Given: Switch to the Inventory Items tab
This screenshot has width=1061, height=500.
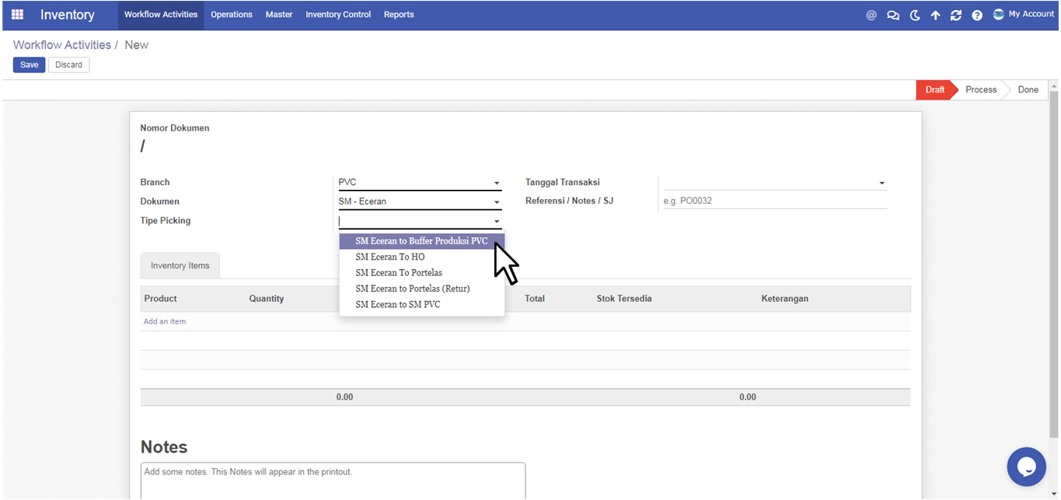Looking at the screenshot, I should coord(180,266).
